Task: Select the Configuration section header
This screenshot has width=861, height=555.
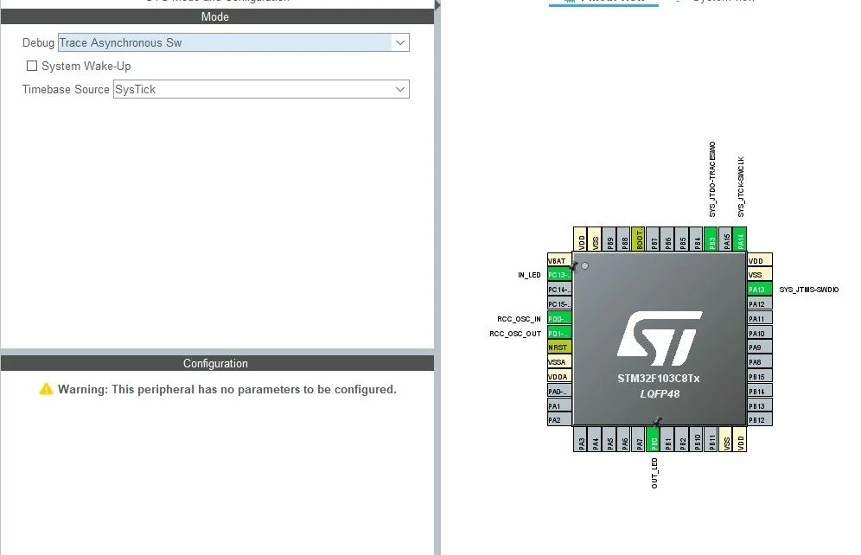Action: 217,363
